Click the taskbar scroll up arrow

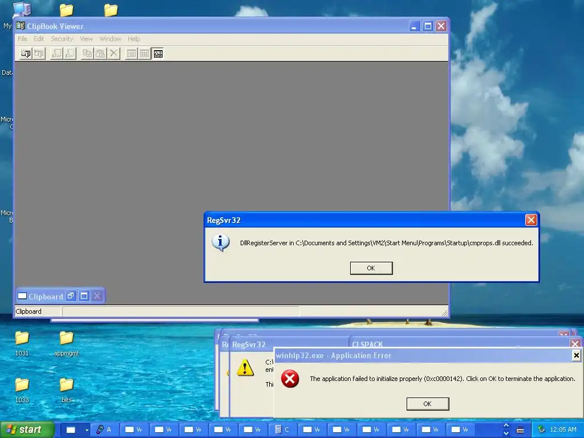pos(506,425)
